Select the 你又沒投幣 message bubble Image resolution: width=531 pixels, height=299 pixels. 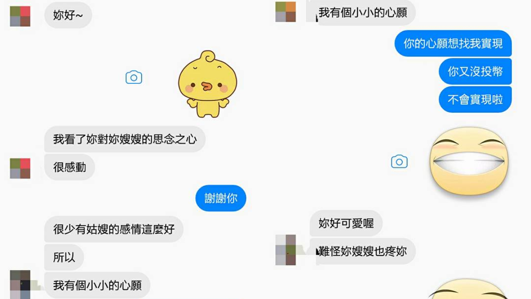click(x=475, y=71)
